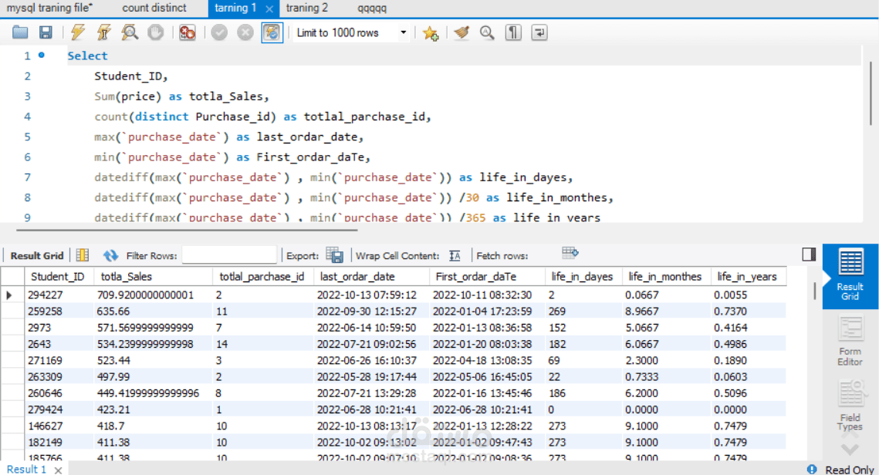Select cell Student_ID 279424
Screen dimensions: 879x475
(59, 409)
